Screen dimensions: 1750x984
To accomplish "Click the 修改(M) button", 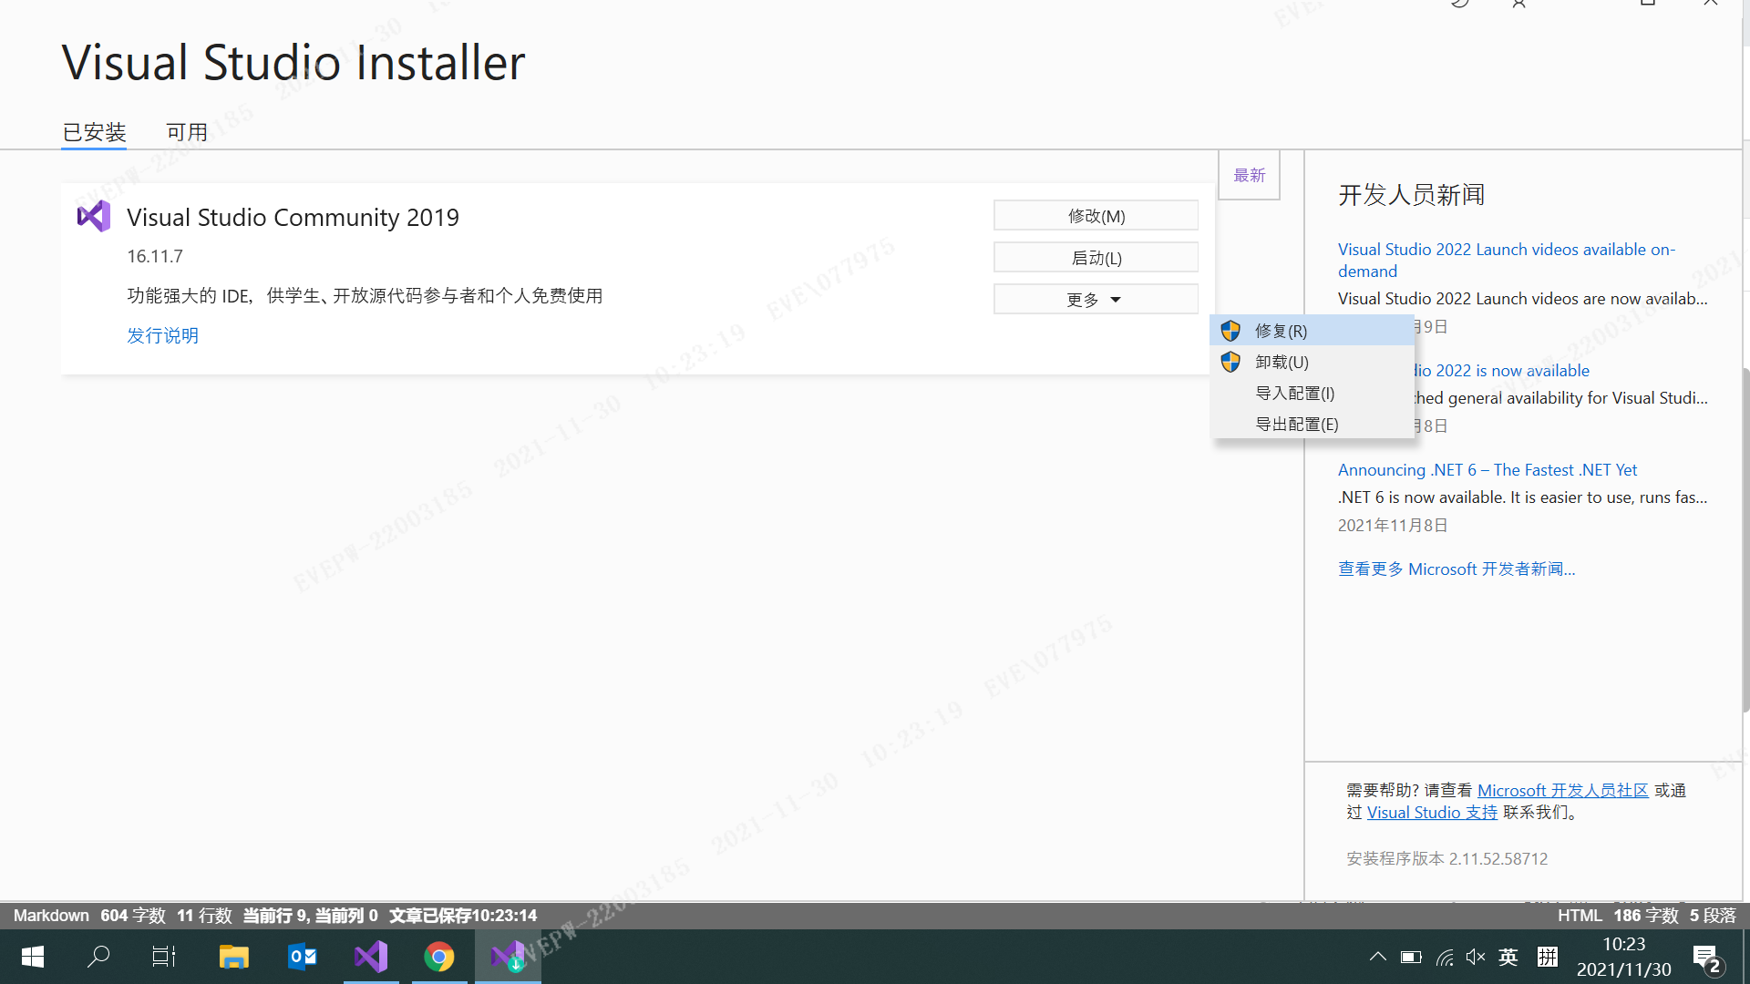I will point(1095,216).
